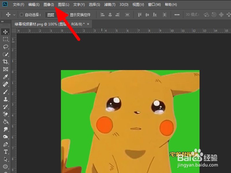The image size is (231, 173).
Task: Click the Photoshop Ps logo icon
Action: pyautogui.click(x=5, y=4)
